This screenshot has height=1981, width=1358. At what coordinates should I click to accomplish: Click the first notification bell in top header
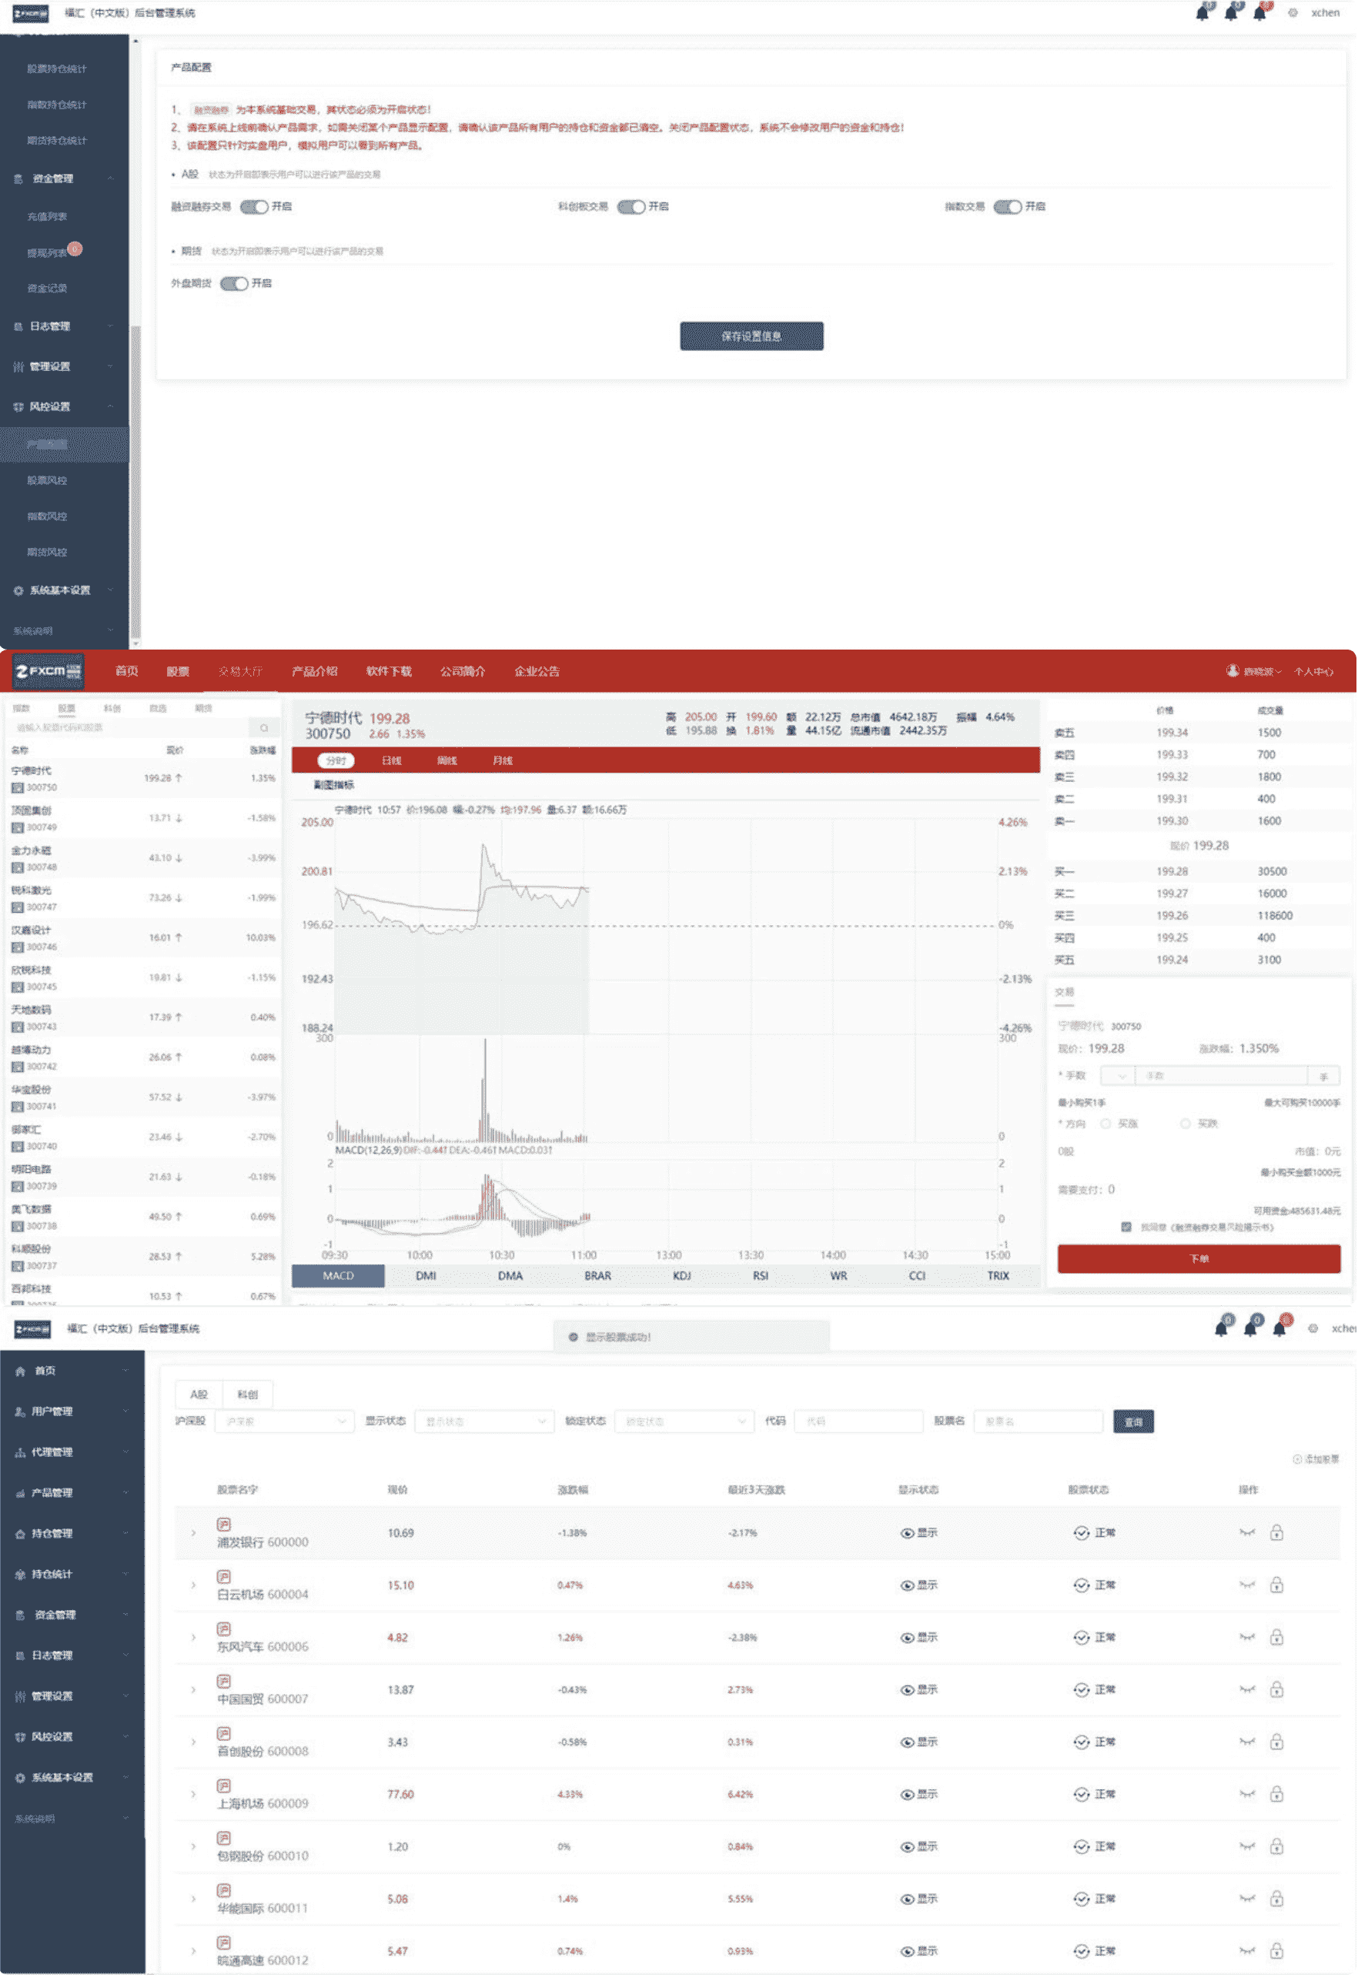(x=1202, y=12)
